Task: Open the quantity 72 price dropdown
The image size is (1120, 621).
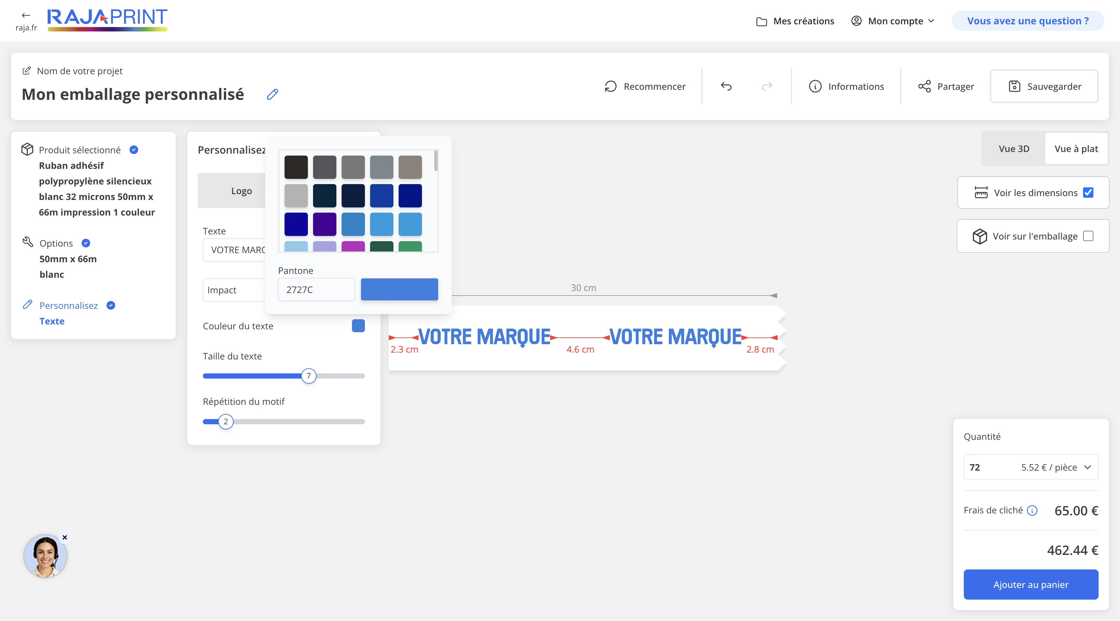Action: [1031, 467]
